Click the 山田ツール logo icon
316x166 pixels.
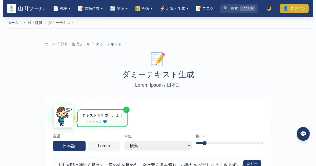(12, 8)
